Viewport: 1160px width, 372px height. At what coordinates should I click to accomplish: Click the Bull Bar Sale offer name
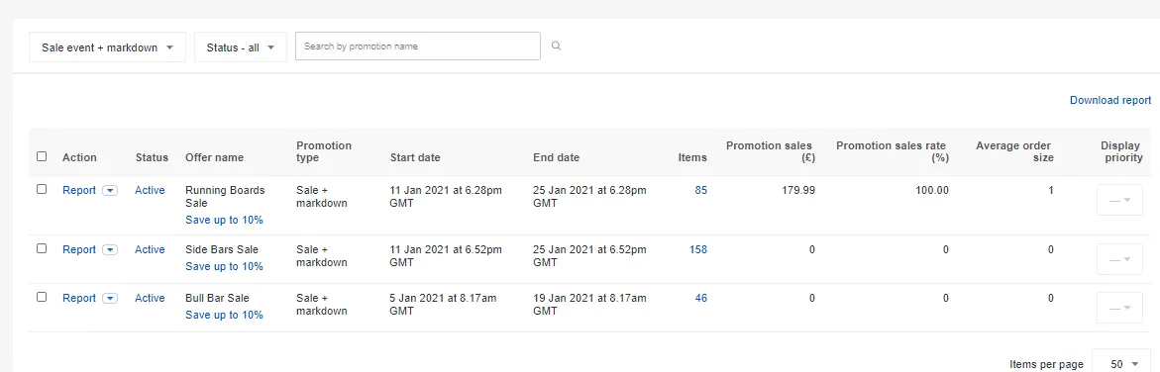tap(217, 298)
